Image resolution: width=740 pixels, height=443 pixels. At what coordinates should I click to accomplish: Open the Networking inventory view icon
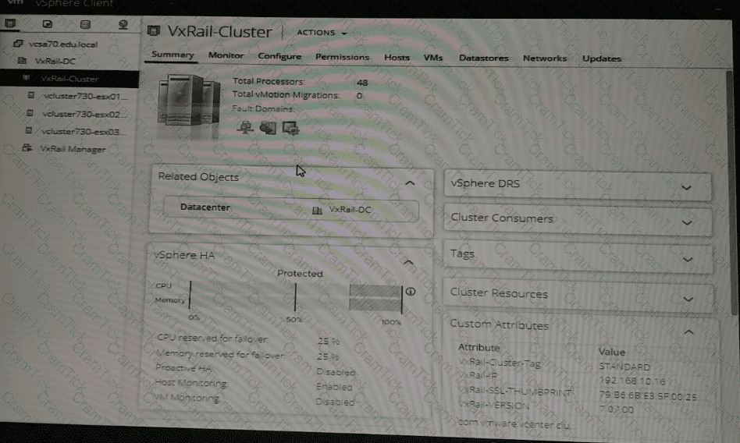123,25
